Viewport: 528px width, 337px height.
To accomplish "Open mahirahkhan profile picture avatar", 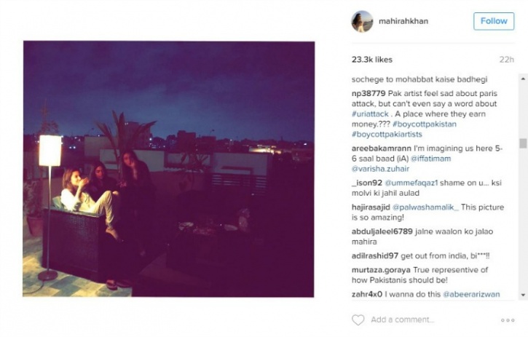I will (363, 21).
